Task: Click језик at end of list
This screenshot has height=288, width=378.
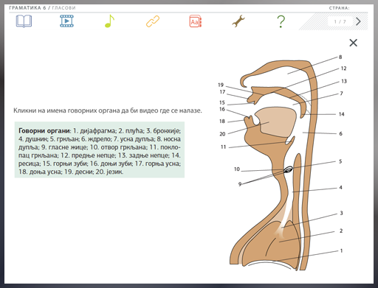Action: click(x=114, y=172)
